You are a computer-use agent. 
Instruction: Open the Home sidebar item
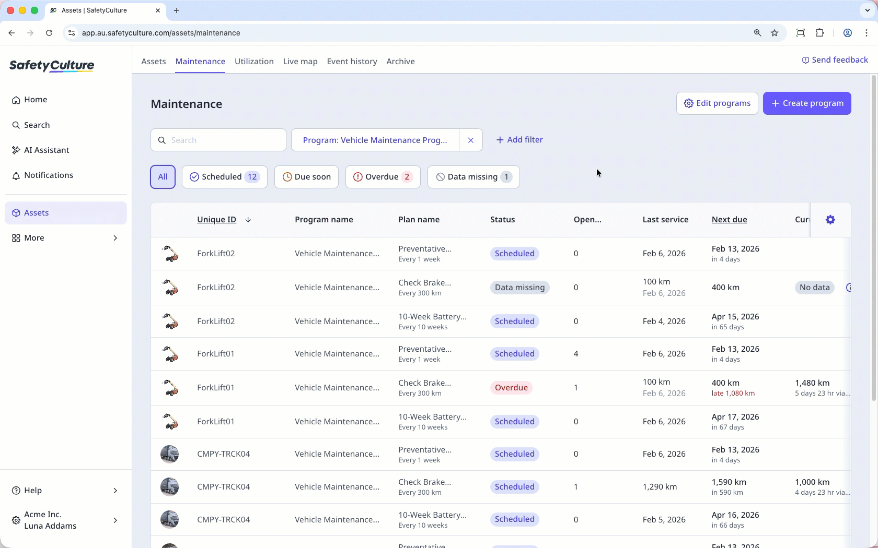(66, 100)
